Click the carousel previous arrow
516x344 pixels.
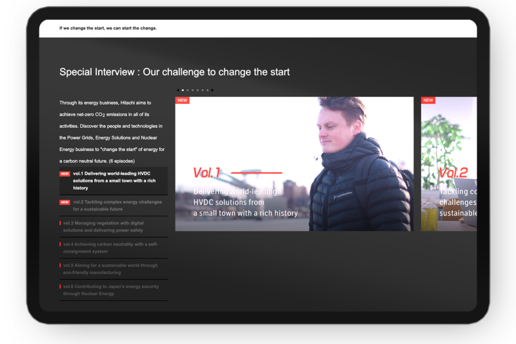point(178,90)
